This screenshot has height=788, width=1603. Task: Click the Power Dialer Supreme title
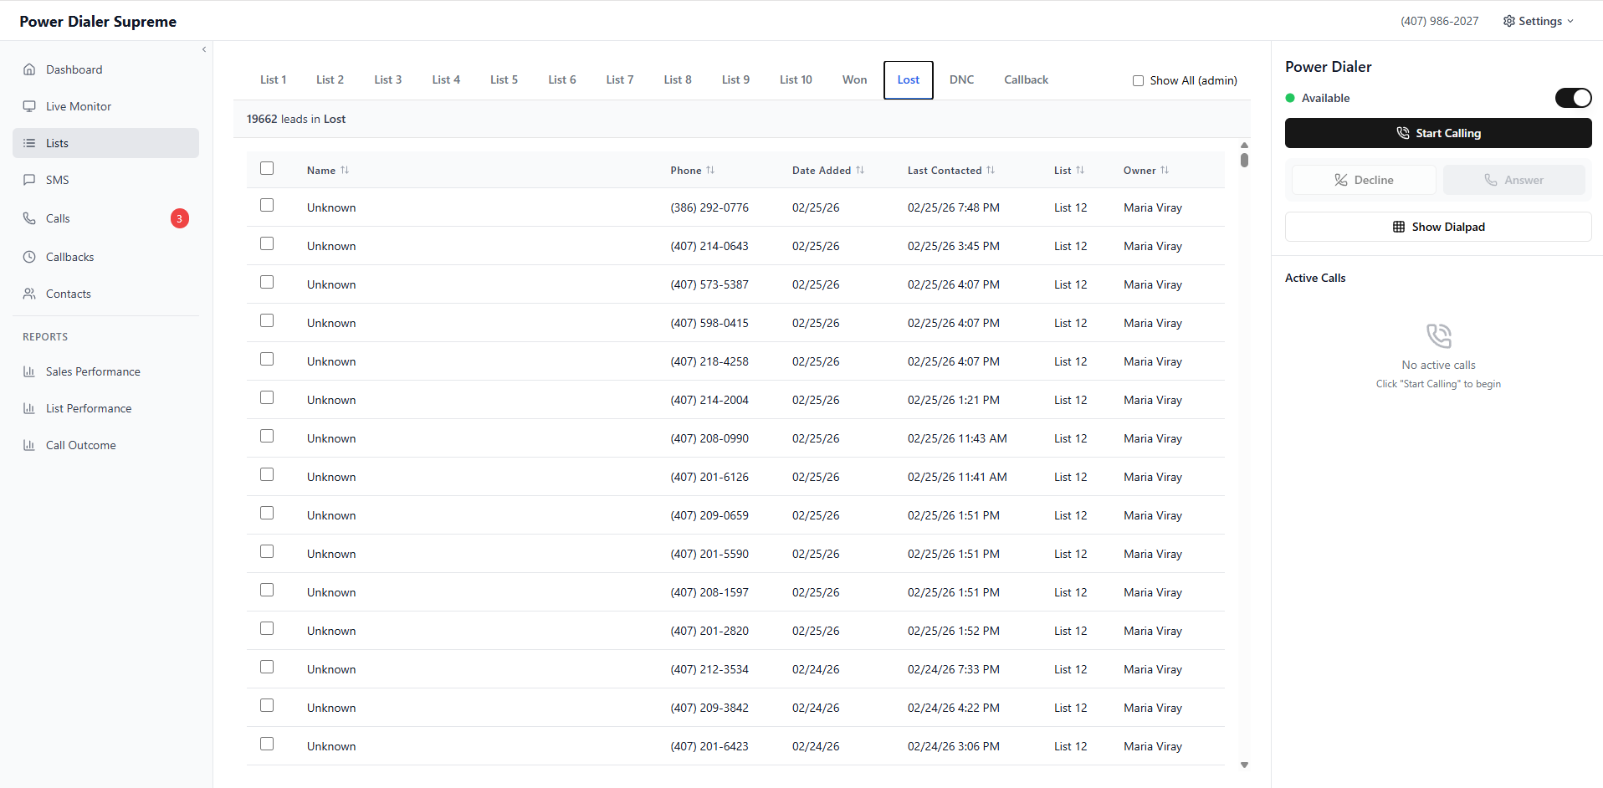pos(98,22)
